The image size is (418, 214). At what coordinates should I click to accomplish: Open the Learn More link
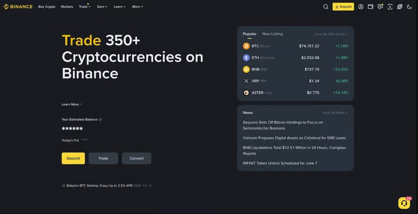72,105
